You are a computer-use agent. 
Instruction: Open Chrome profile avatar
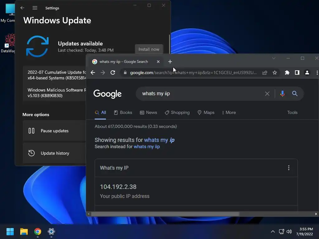[307, 73]
